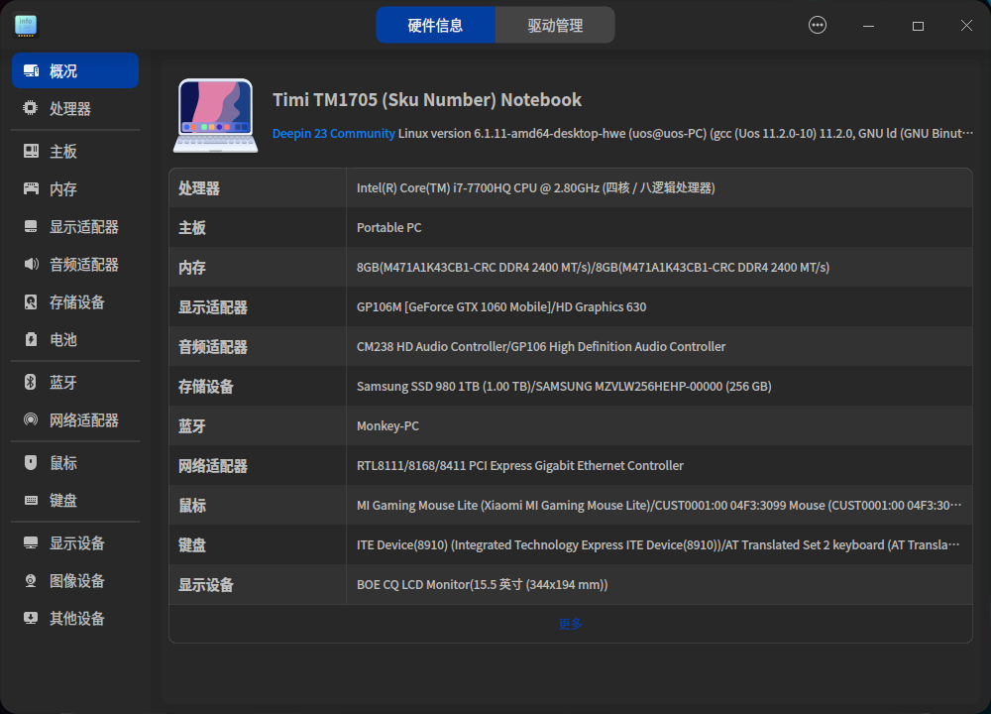
Task: Click the 8GB DDR4 2400 memory value
Action: [x=593, y=268]
